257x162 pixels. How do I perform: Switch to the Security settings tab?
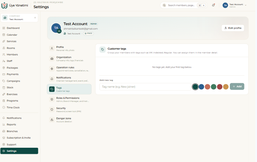point(69,109)
